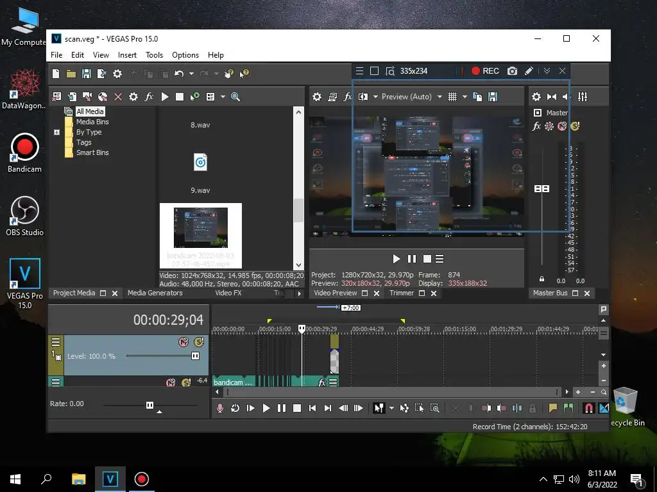
Task: Open audio properties gear in Master Bus
Action: pyautogui.click(x=536, y=97)
